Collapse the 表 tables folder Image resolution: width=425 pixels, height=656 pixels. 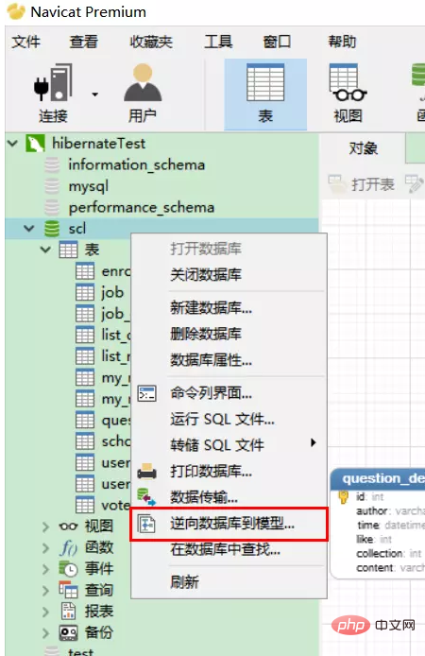tap(45, 250)
